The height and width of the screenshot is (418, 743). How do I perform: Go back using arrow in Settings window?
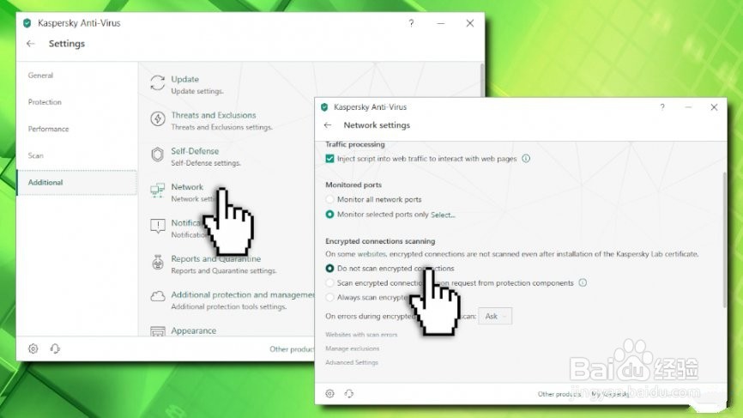(x=31, y=44)
